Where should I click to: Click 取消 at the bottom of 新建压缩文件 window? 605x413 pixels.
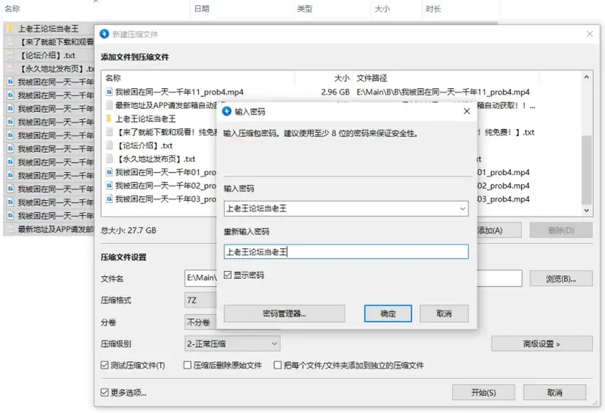pos(555,392)
